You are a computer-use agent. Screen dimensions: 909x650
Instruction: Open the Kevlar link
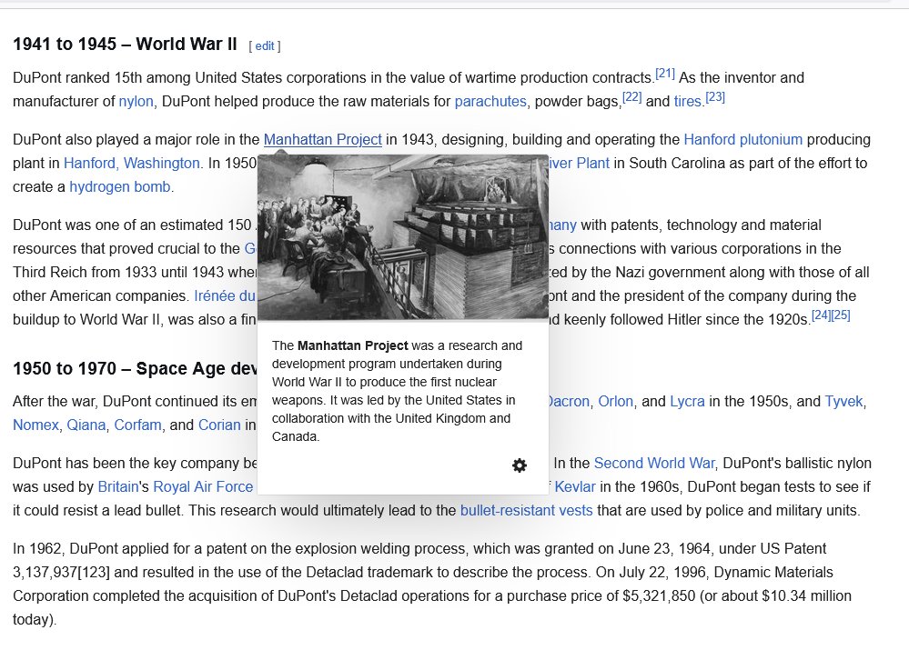point(575,487)
